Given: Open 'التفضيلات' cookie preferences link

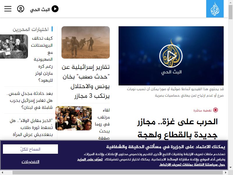Looking at the screenshot, I should [30, 162].
